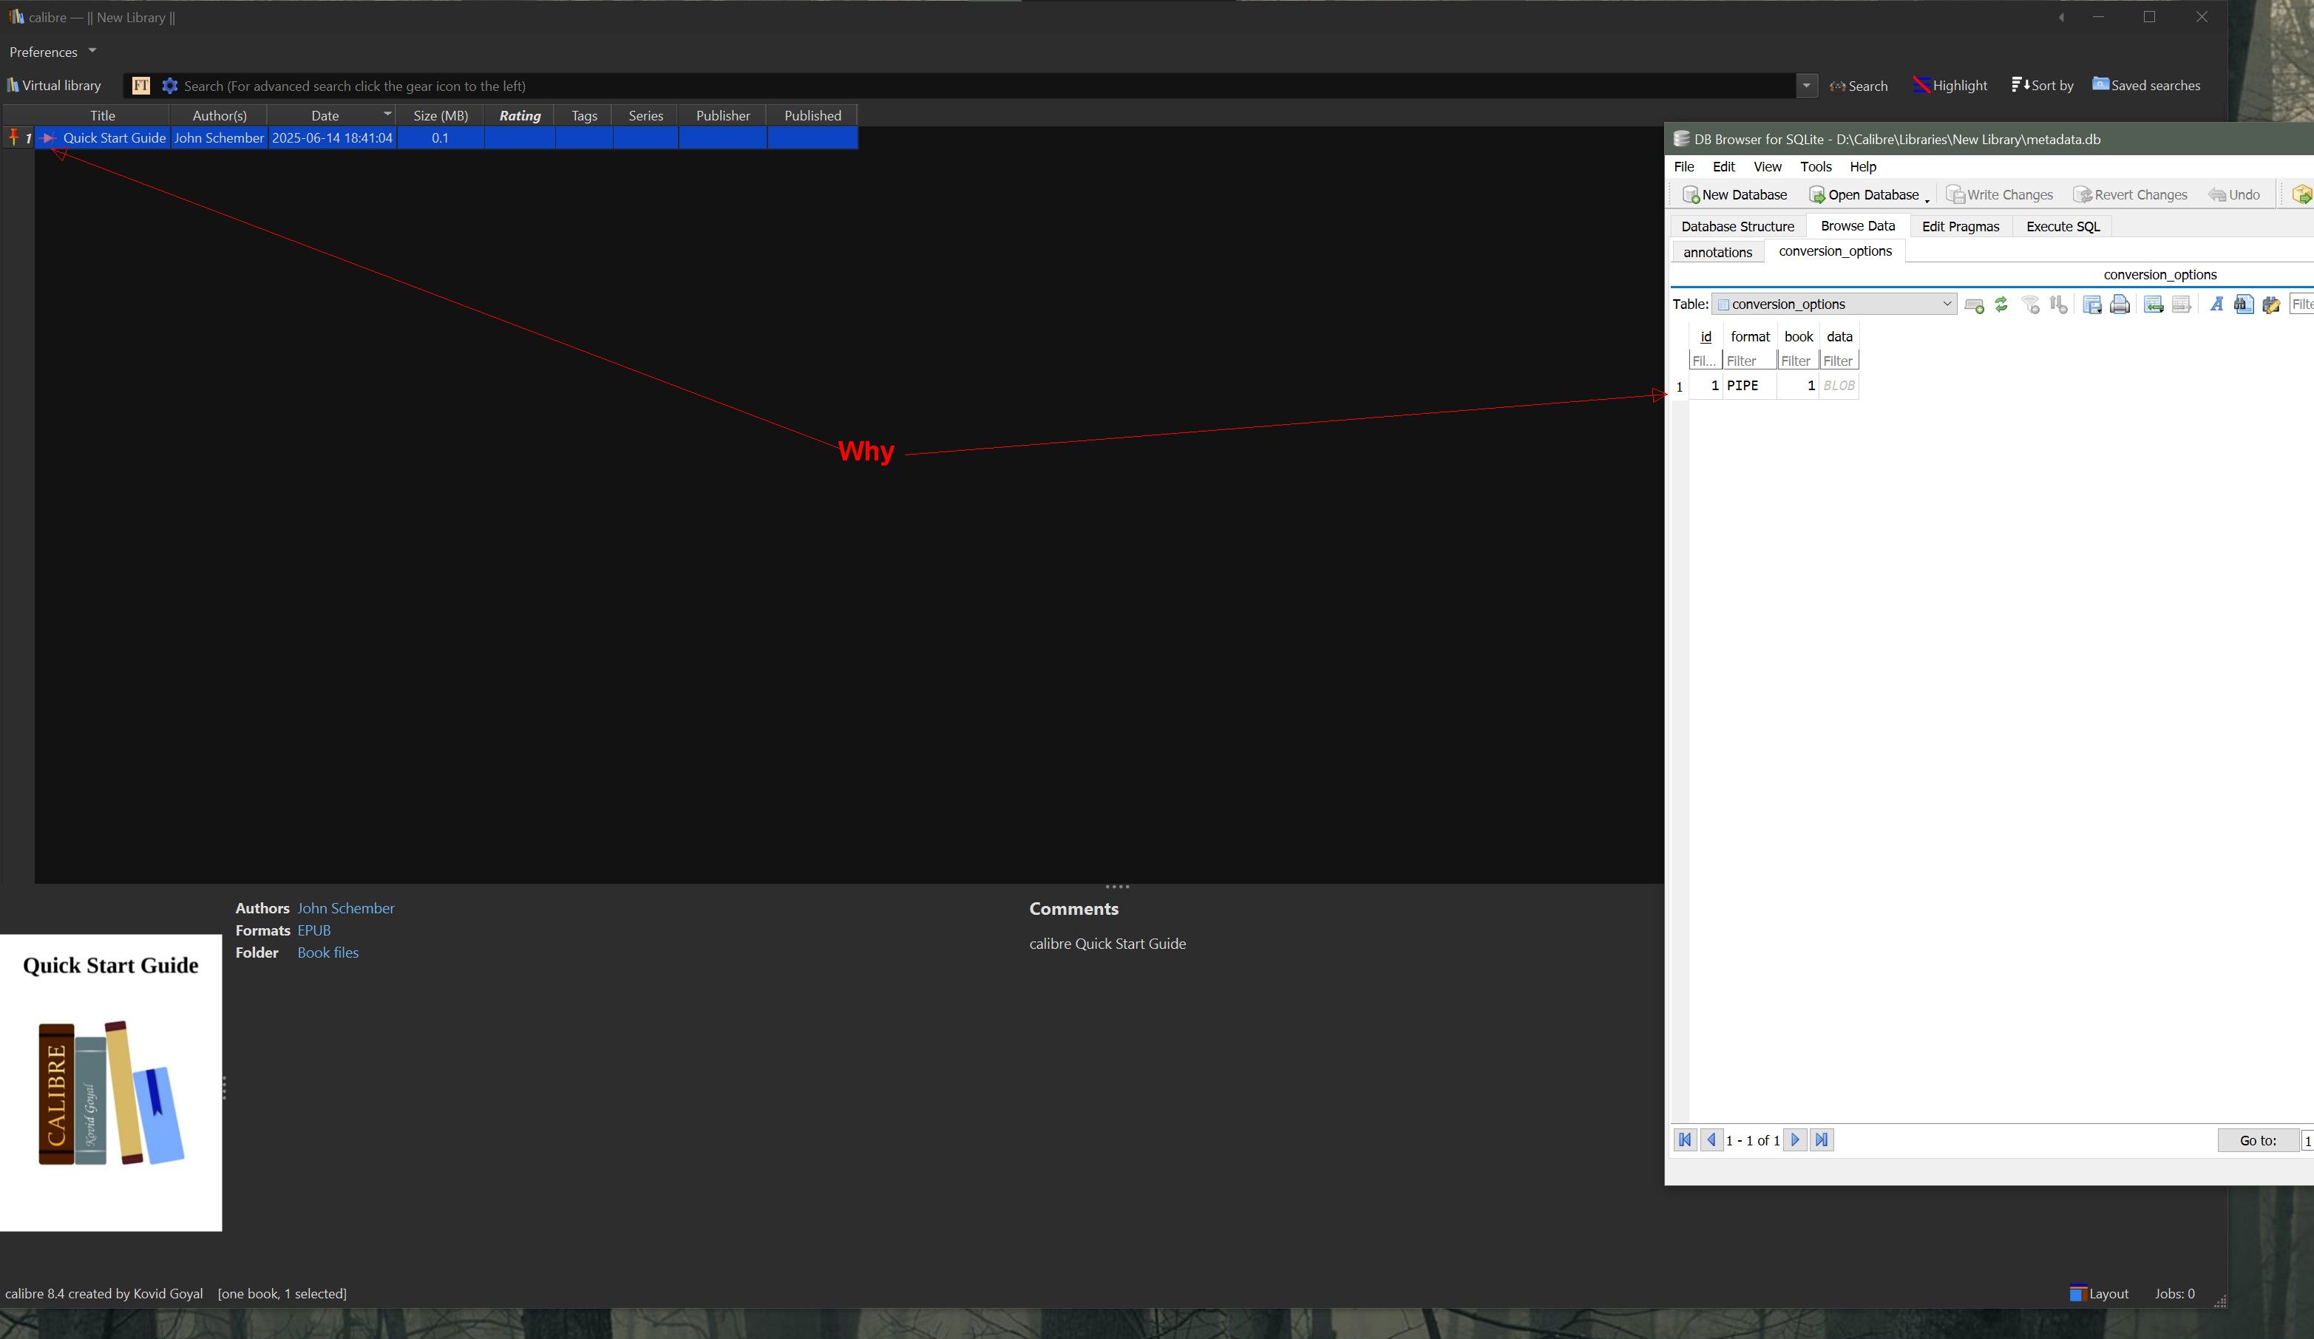Toggle the Highlight search results button
This screenshot has height=1339, width=2314.
(x=1950, y=86)
